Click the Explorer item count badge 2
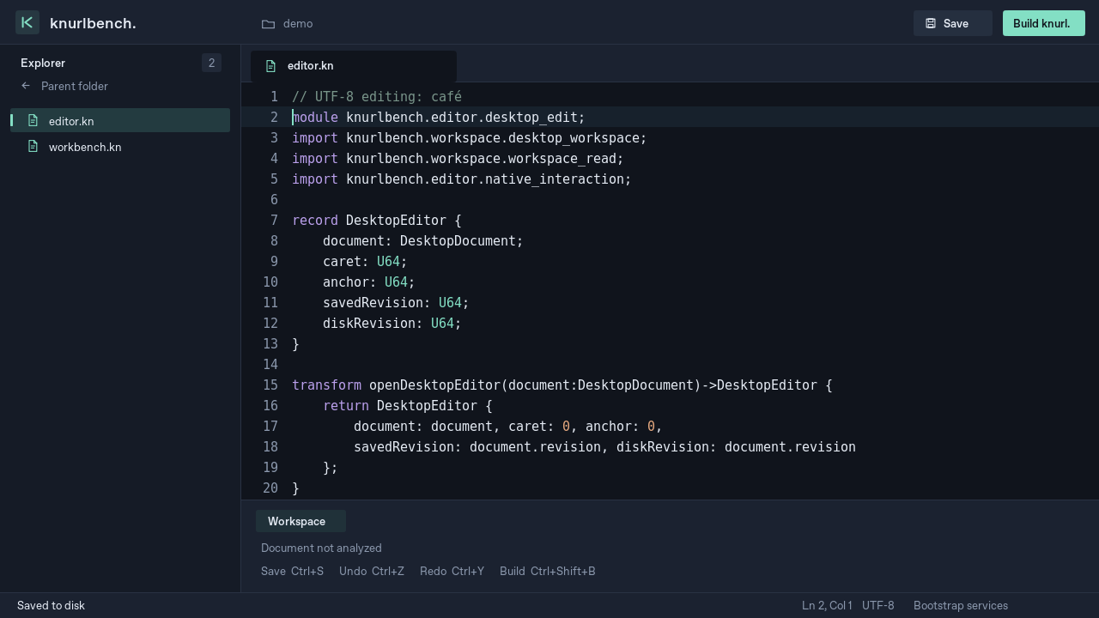1099x618 pixels. click(211, 63)
